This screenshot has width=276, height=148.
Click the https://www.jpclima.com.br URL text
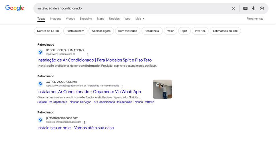[60, 54]
